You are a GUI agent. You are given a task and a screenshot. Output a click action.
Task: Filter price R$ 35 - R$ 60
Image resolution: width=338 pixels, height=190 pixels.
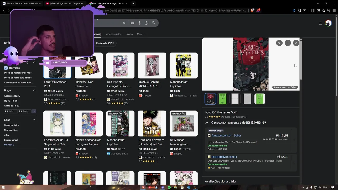[11, 101]
